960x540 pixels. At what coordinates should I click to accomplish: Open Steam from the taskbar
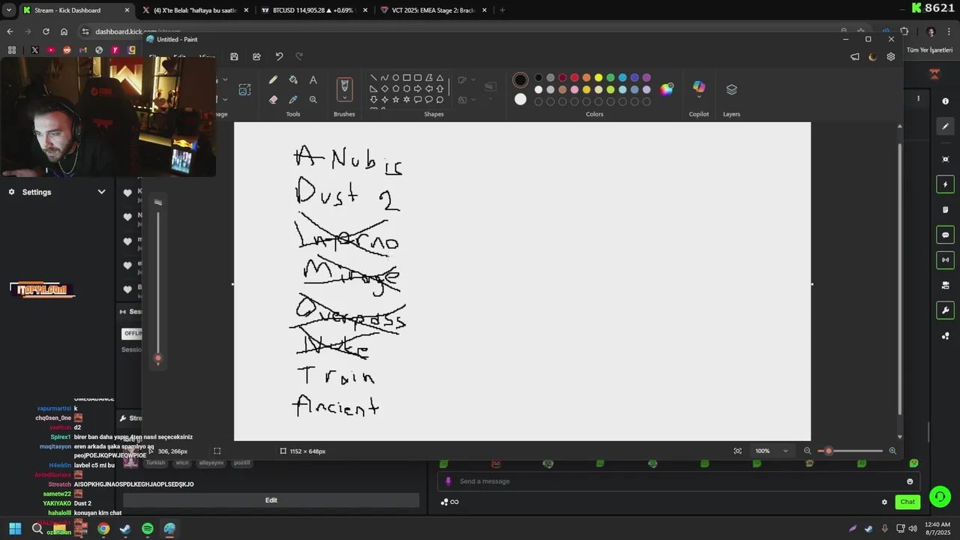[x=125, y=529]
